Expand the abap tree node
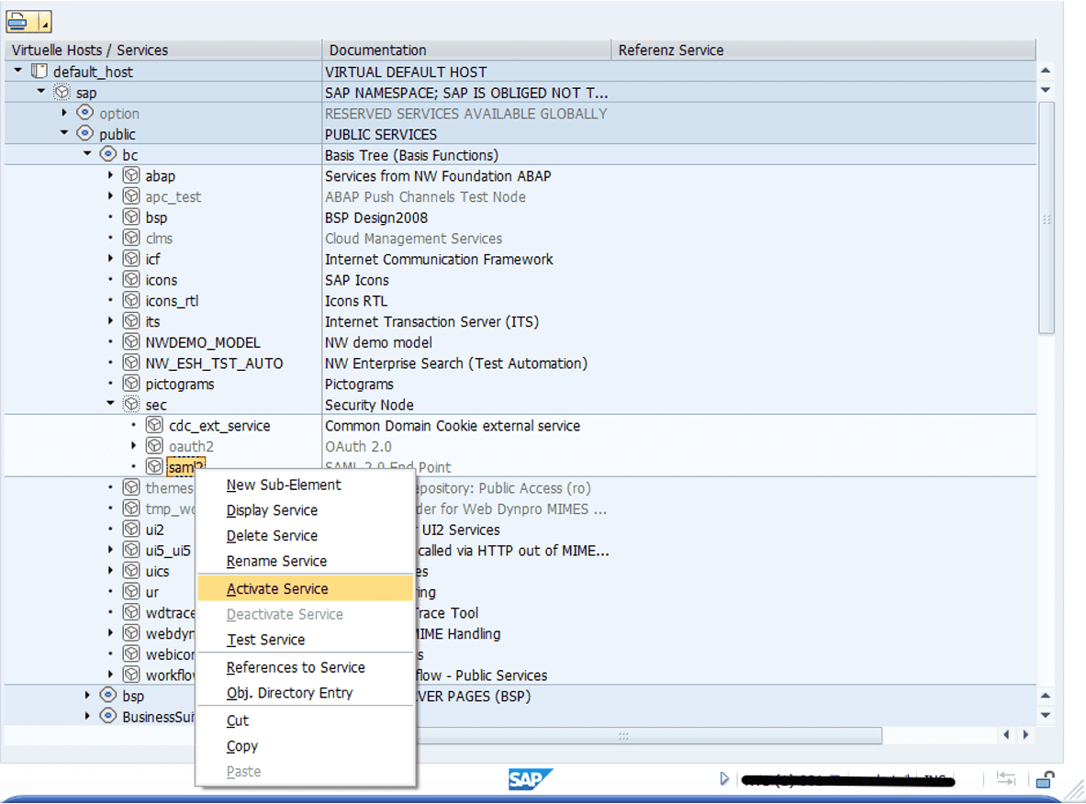 111,175
